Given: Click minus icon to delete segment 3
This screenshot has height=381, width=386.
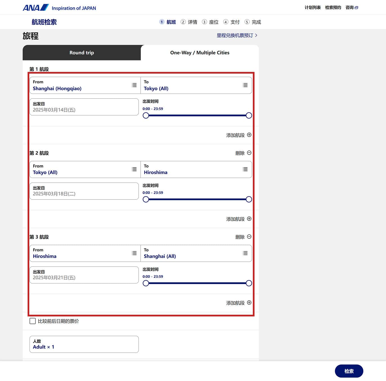Looking at the screenshot, I should point(249,237).
